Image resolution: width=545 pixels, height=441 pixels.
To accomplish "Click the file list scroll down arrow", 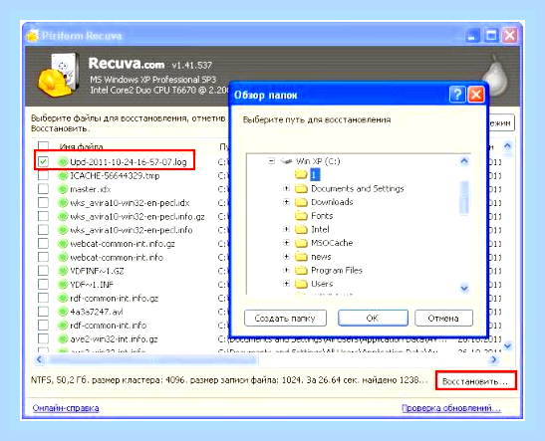I will click(x=508, y=345).
